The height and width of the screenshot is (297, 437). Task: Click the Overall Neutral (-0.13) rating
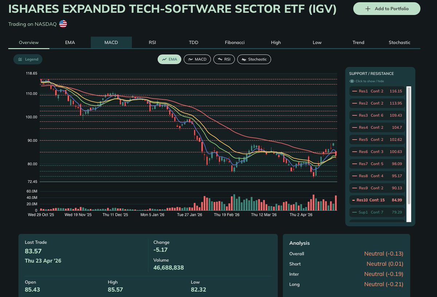[x=384, y=254]
